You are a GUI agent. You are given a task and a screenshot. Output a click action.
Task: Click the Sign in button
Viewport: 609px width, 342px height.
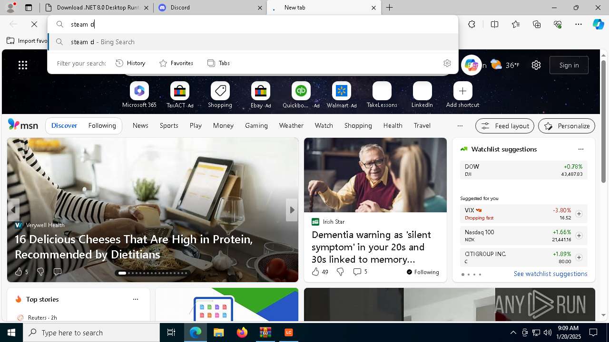point(569,65)
